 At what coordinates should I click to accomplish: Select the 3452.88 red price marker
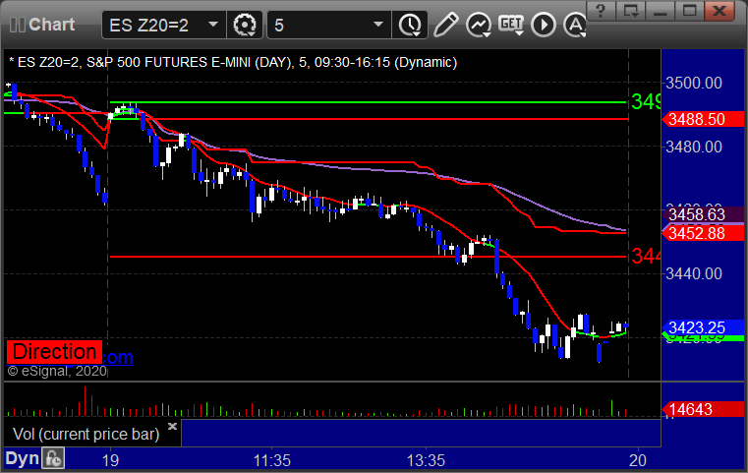[x=703, y=233]
